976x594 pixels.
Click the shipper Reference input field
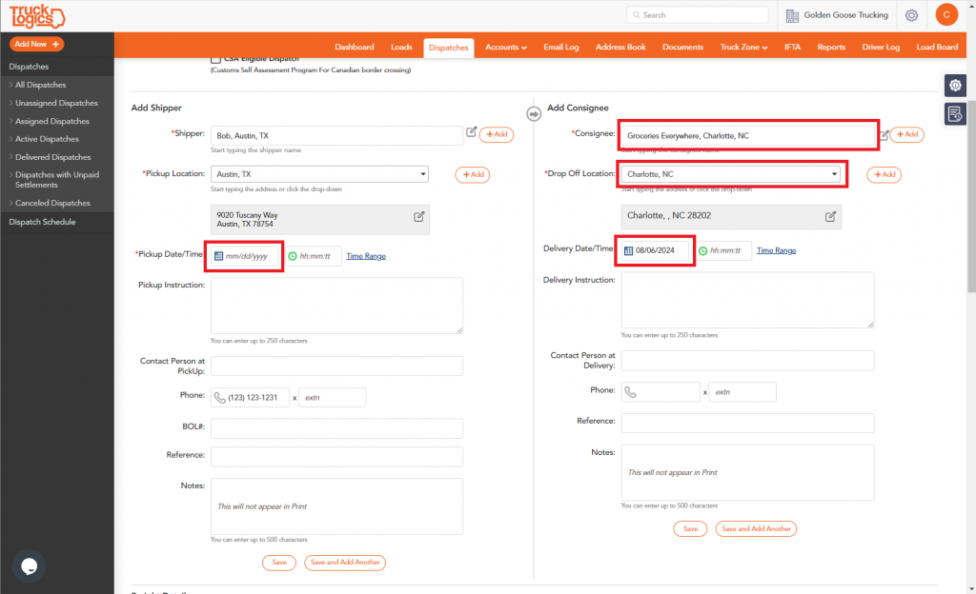[336, 457]
